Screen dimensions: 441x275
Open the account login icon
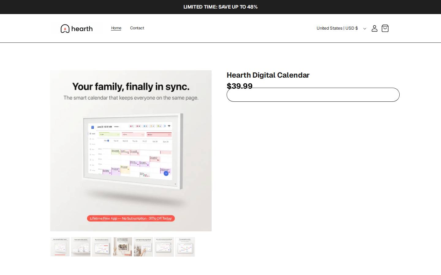click(374, 28)
